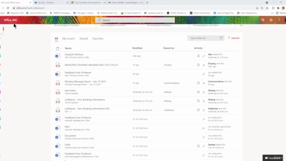Viewport: 286px width, 161px height.
Task: Click the shared-person icon in new ticket row
Action: pyautogui.click(x=198, y=92)
